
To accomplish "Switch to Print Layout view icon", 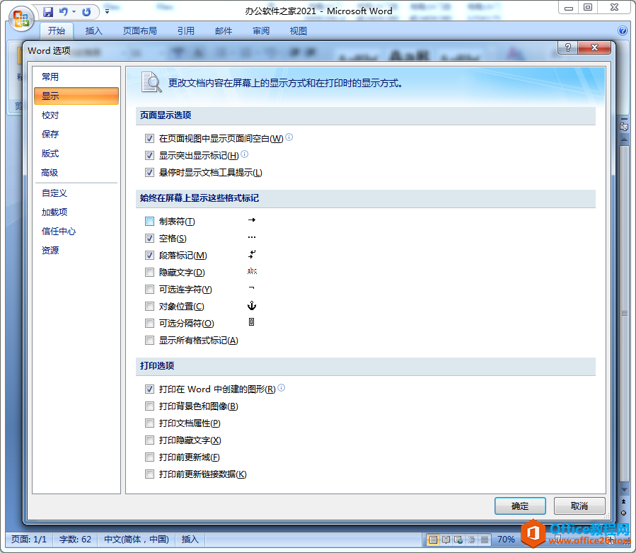I will pos(433,540).
